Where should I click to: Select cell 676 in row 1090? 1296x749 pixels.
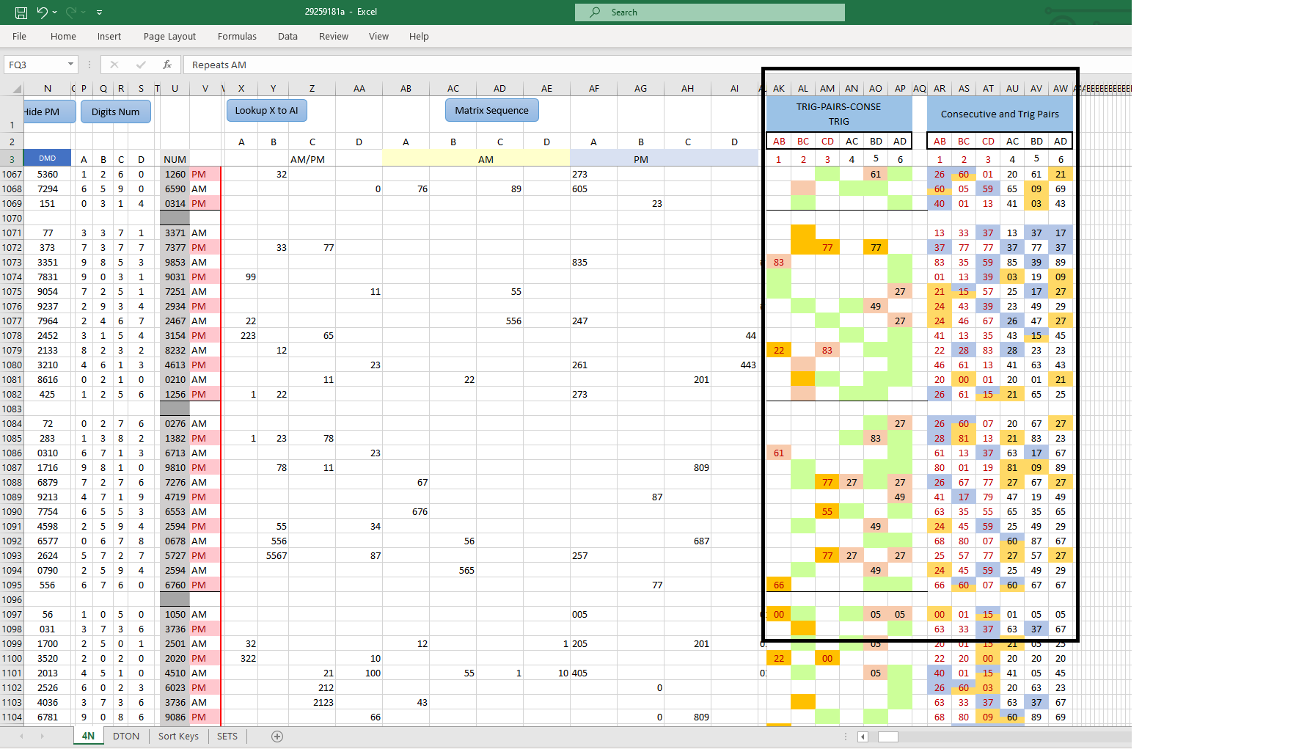click(406, 511)
